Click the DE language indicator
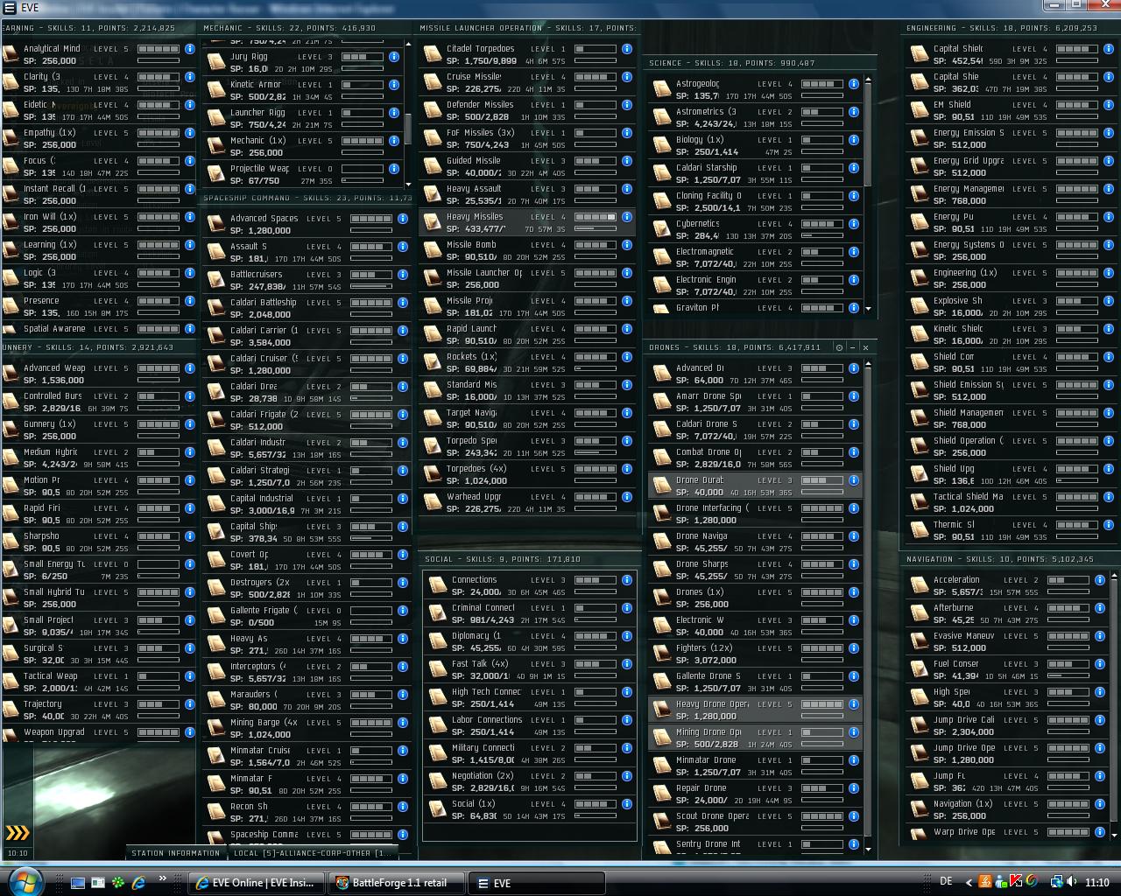The width and height of the screenshot is (1121, 896). (946, 881)
